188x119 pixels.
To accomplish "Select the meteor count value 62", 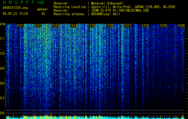I will (x=43, y=14).
